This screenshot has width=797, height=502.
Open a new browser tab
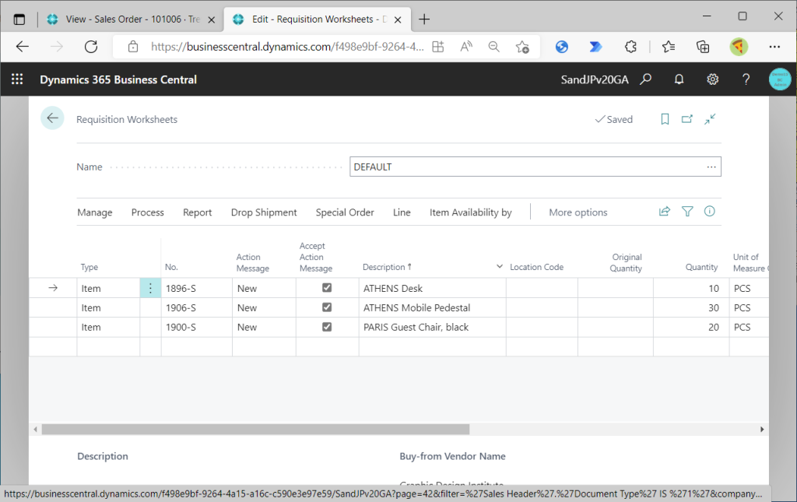[424, 19]
